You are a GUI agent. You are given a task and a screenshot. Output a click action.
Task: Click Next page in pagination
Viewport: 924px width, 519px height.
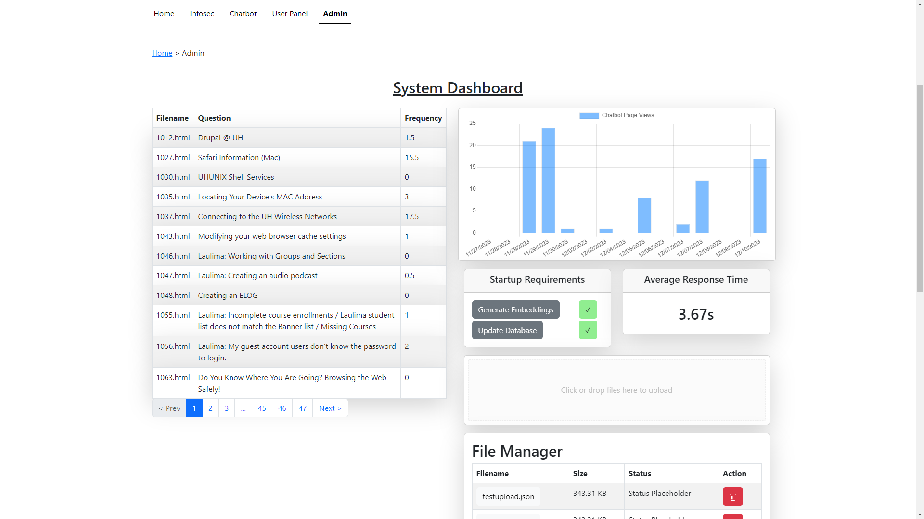330,408
